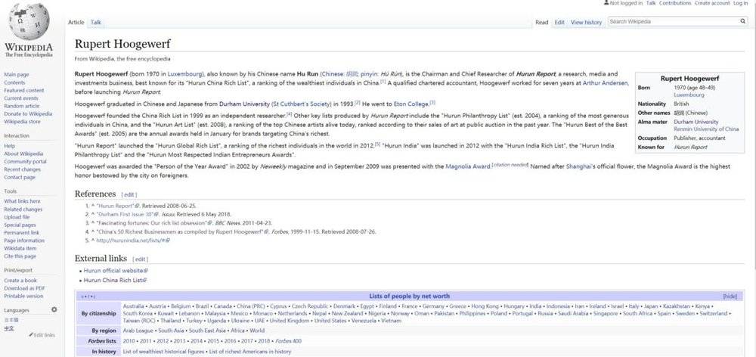The height and width of the screenshot is (357, 756).
Task: Open the Magnolia Award link
Action: coord(468,166)
